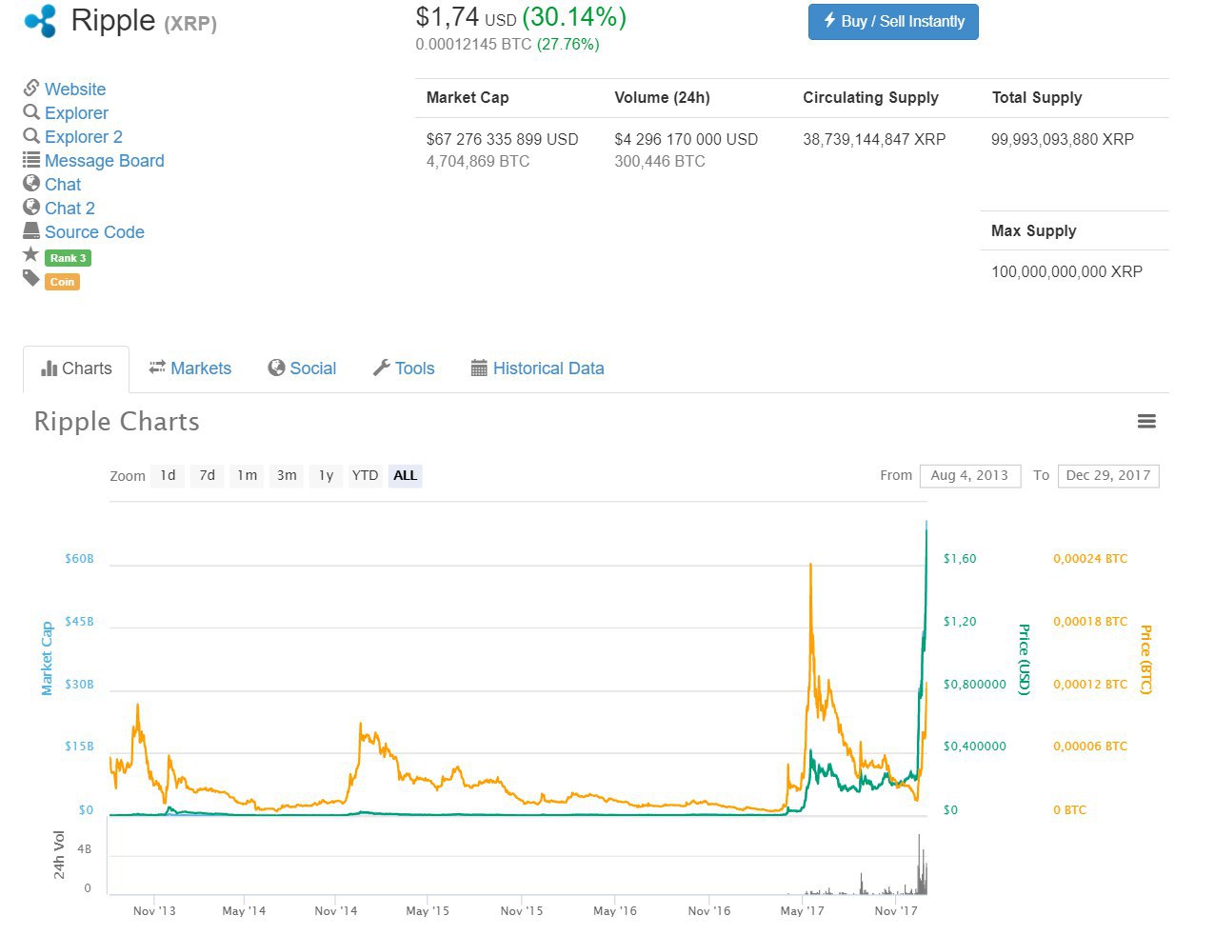Viewport: 1215px width, 936px height.
Task: Click the link icon beside Website
Action: point(30,88)
